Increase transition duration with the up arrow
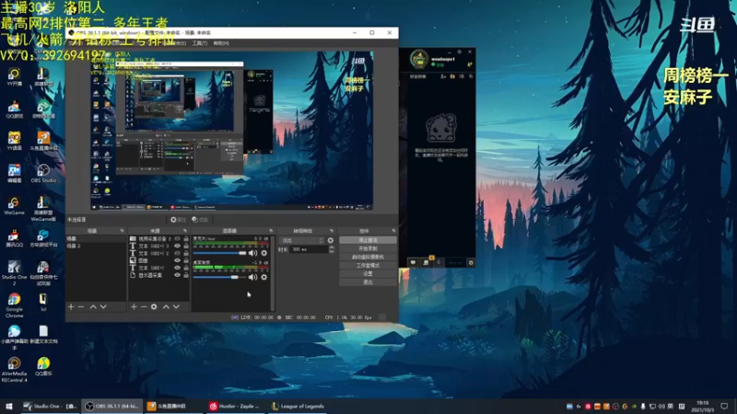The height and width of the screenshot is (414, 737). pos(332,247)
